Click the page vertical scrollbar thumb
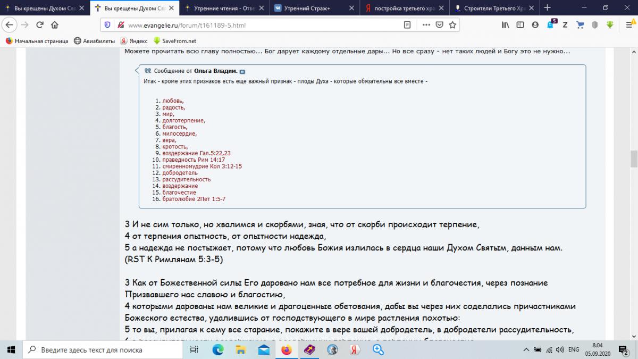Screen dimensions: 638x359 (633, 158)
